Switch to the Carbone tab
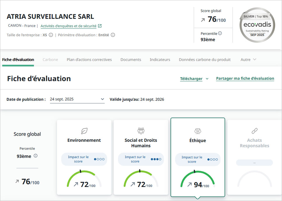 tap(50, 60)
